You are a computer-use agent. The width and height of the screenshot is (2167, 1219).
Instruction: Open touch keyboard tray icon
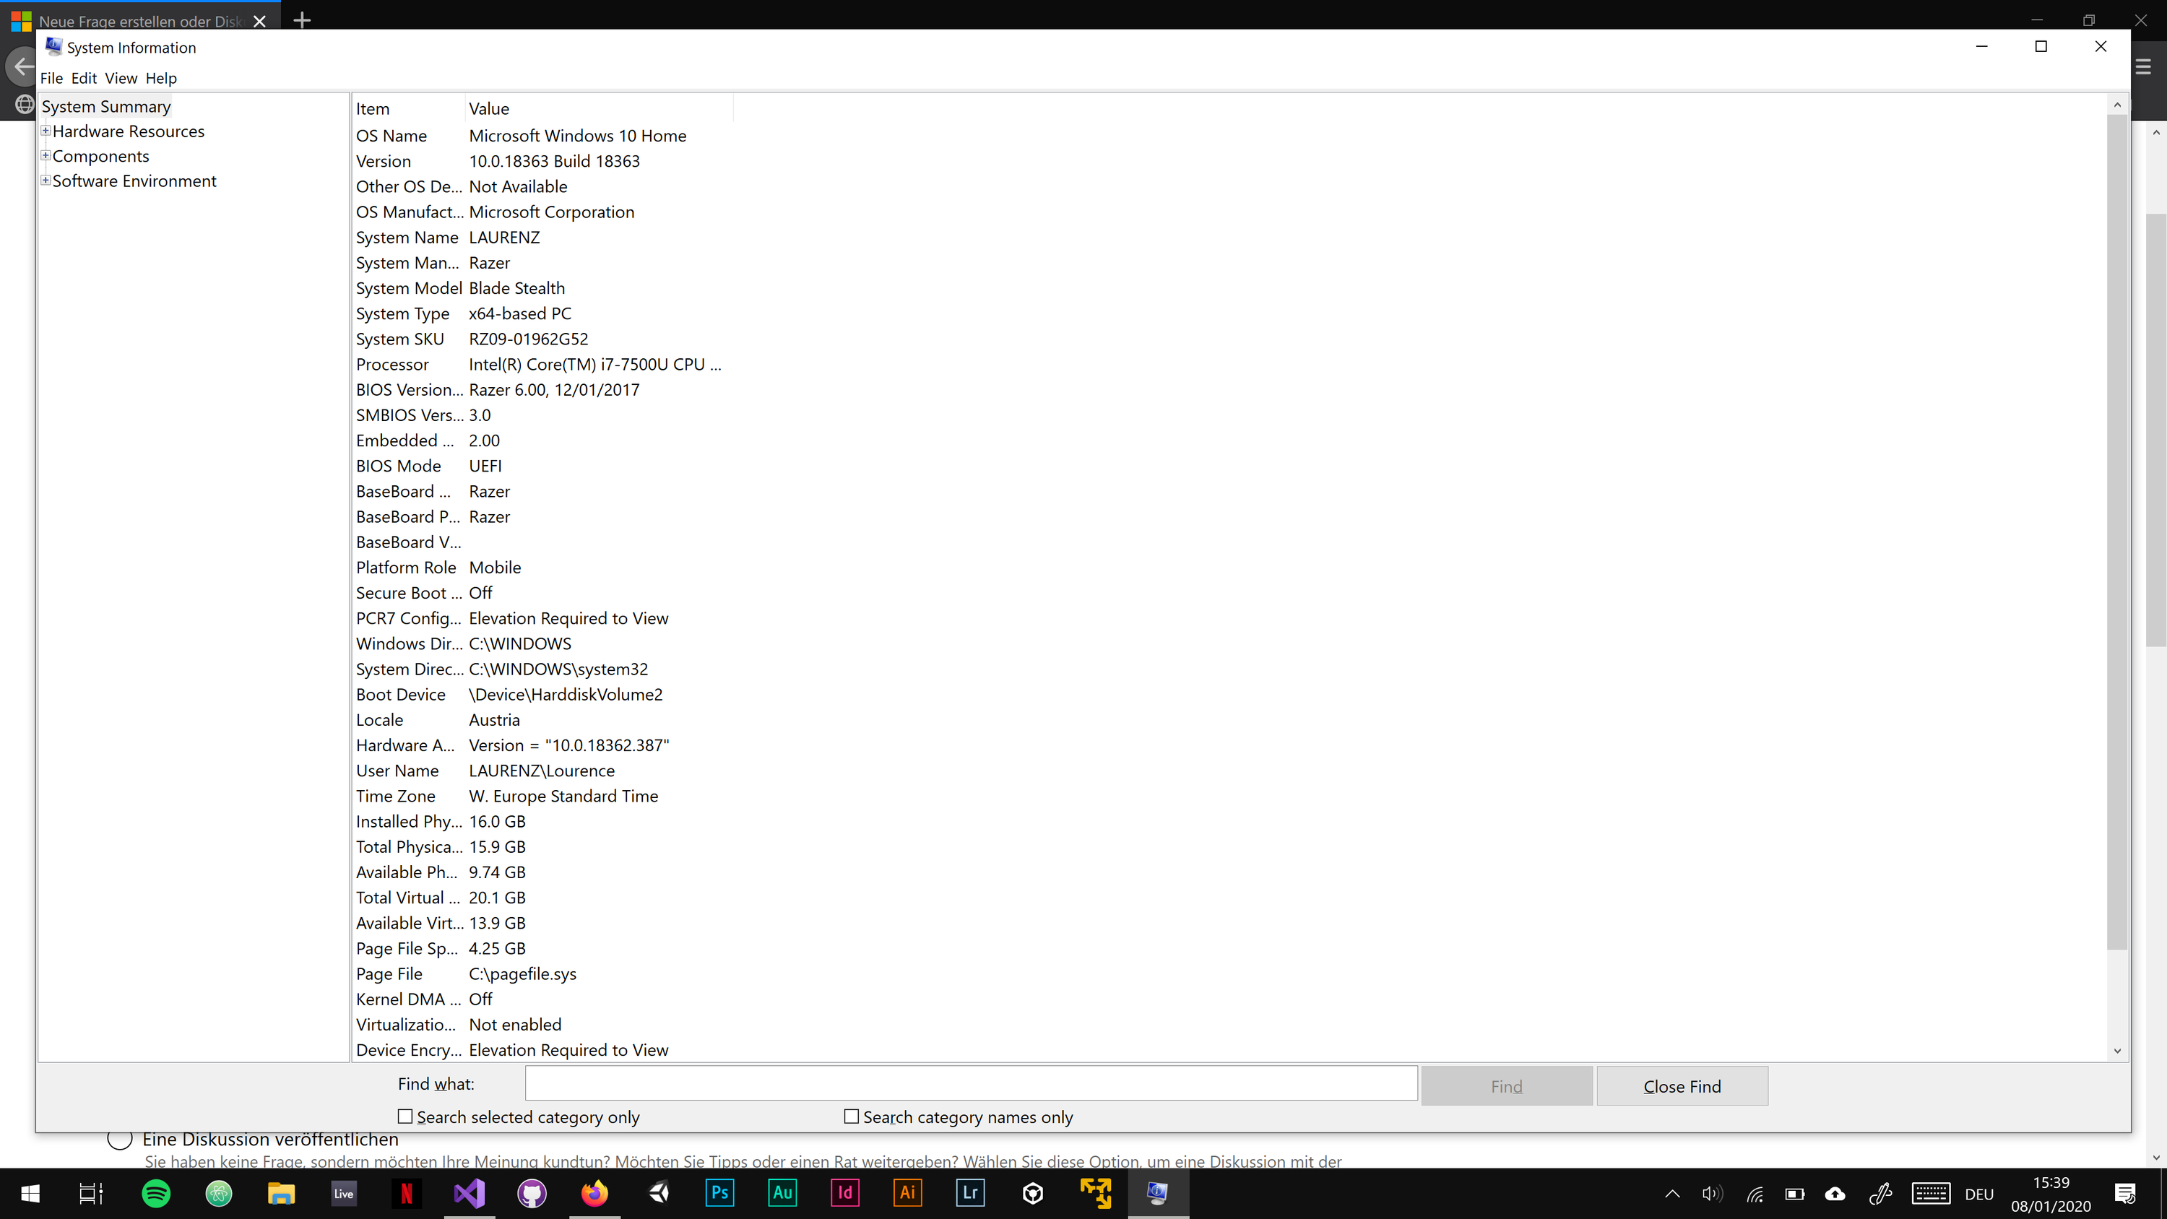click(x=1931, y=1194)
